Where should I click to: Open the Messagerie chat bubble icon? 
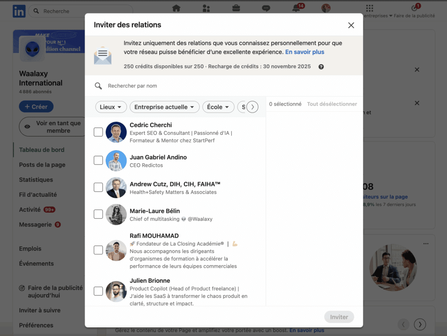[266, 8]
